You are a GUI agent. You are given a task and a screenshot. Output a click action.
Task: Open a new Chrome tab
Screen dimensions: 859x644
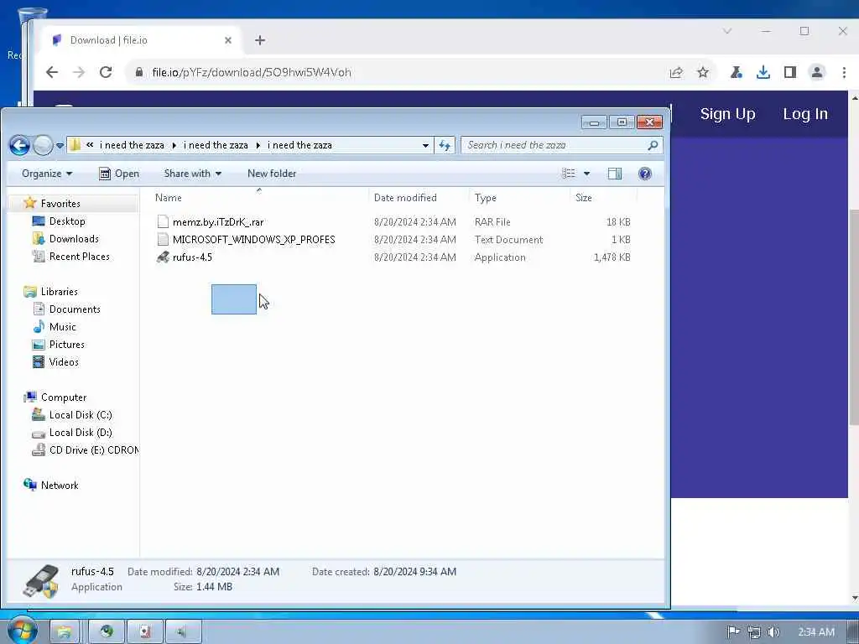click(260, 40)
